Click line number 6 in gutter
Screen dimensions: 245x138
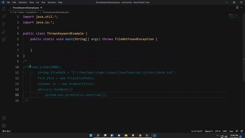18,44
